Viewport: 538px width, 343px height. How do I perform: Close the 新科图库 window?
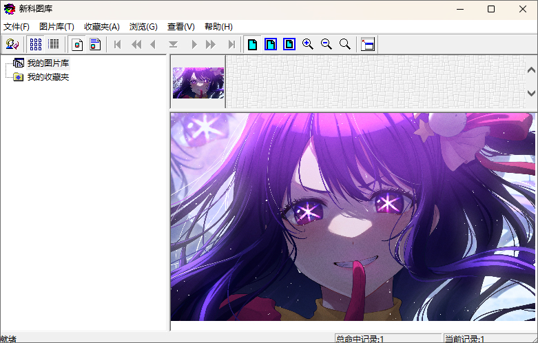pyautogui.click(x=523, y=9)
